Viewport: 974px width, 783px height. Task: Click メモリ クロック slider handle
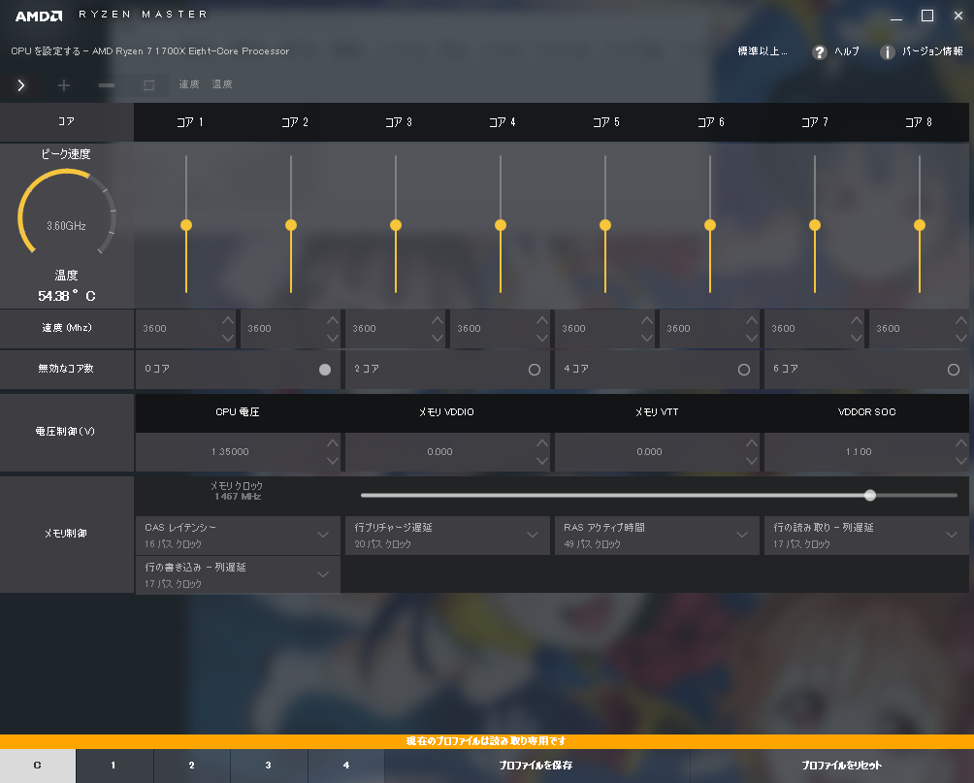coord(870,495)
